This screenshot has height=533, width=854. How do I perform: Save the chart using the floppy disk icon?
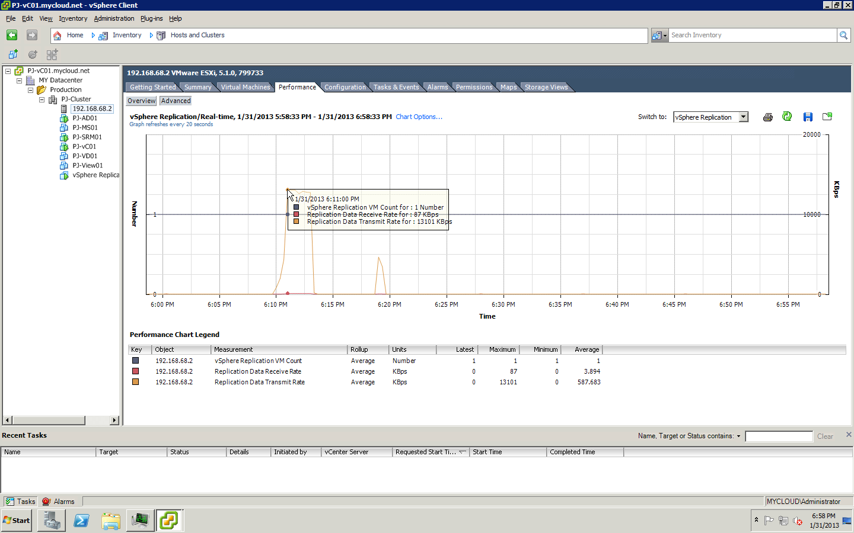(808, 116)
